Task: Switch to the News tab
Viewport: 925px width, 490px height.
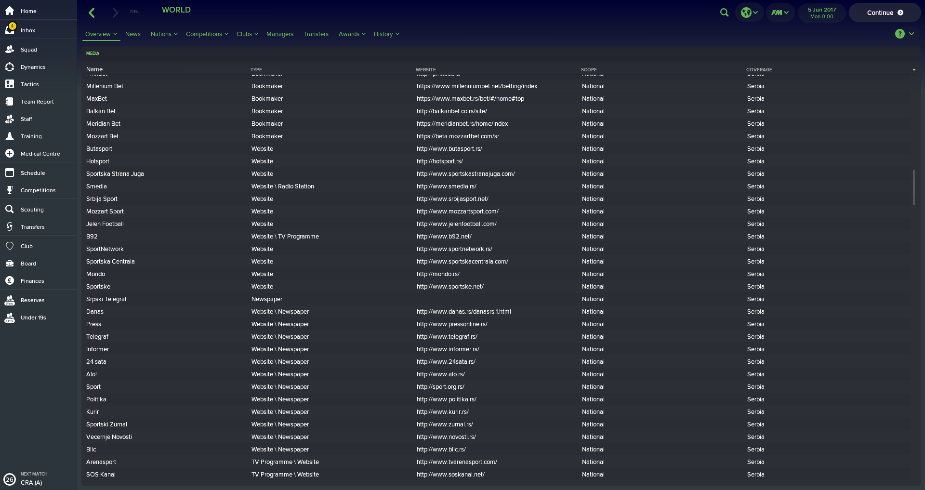Action: click(x=133, y=34)
